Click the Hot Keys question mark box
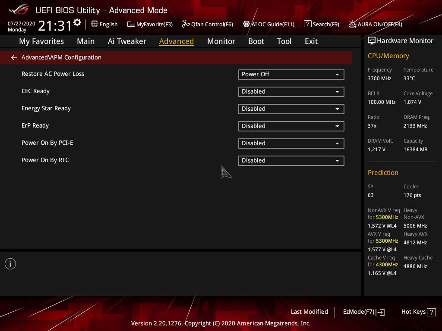Image resolution: width=442 pixels, height=331 pixels. click(x=431, y=312)
